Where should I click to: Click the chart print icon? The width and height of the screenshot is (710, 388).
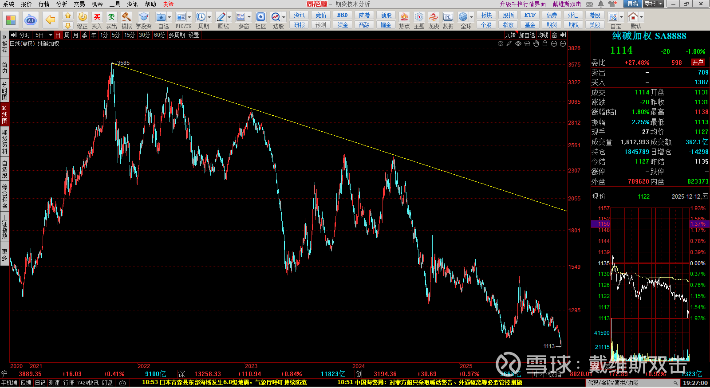527,43
